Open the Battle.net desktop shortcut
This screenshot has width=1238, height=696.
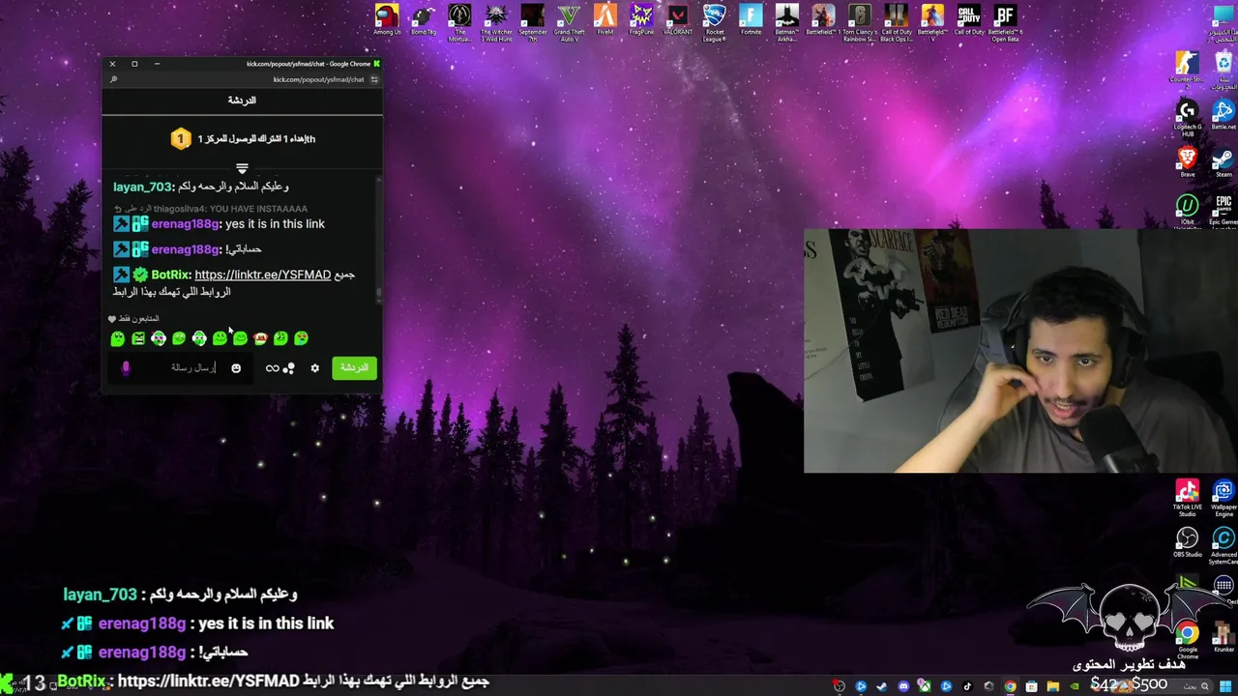point(1223,116)
